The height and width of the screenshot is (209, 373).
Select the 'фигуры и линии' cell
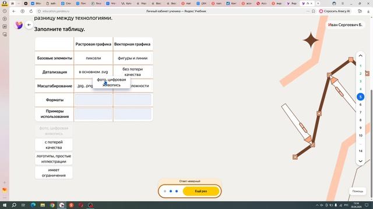point(132,58)
